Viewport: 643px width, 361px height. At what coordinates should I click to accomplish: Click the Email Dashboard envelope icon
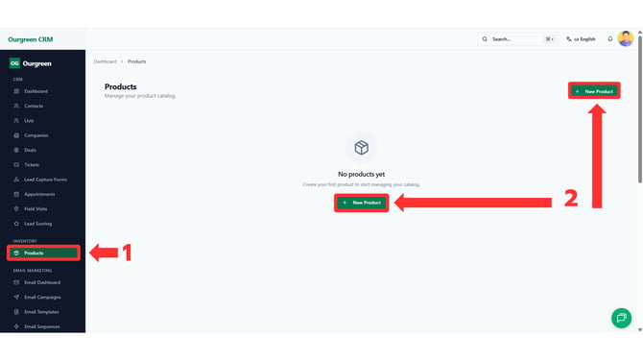16,282
